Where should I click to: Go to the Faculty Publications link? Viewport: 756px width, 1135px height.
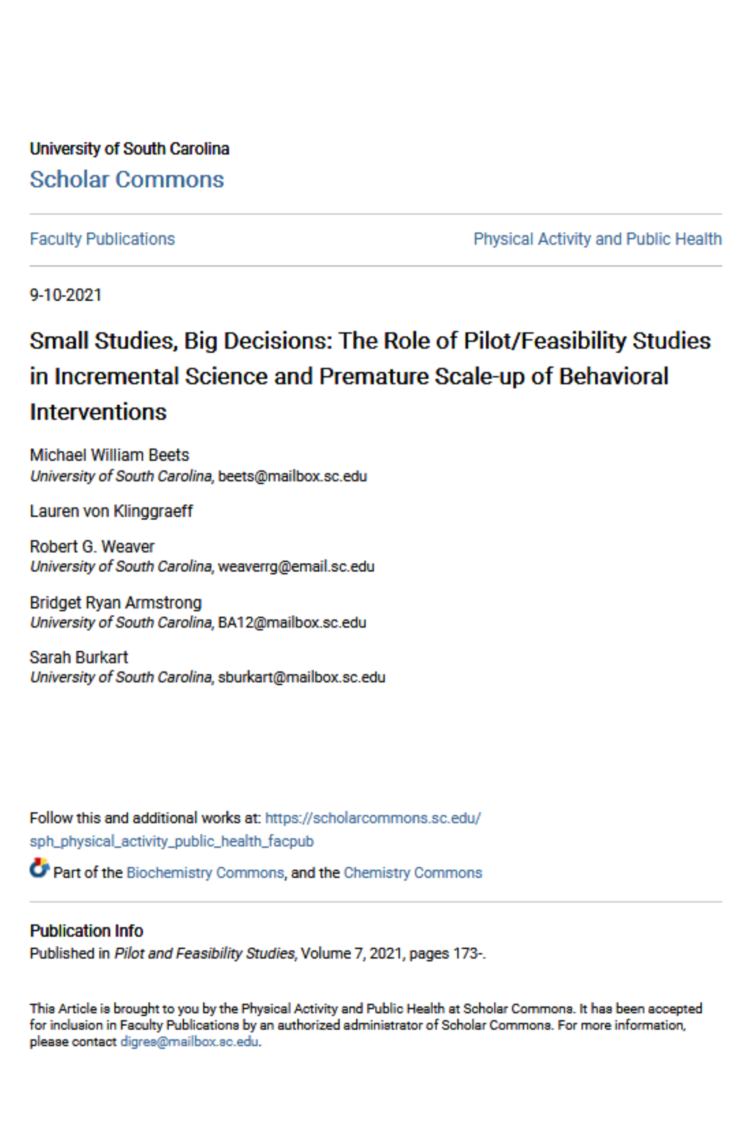pyautogui.click(x=102, y=239)
